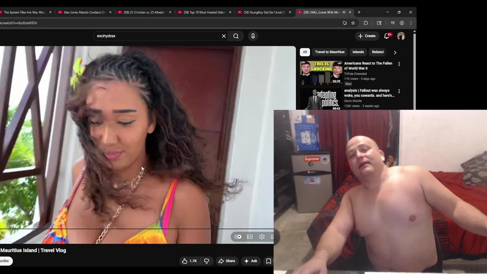Open adapting politics video thumbnail
Image resolution: width=487 pixels, height=274 pixels.
pos(321,99)
